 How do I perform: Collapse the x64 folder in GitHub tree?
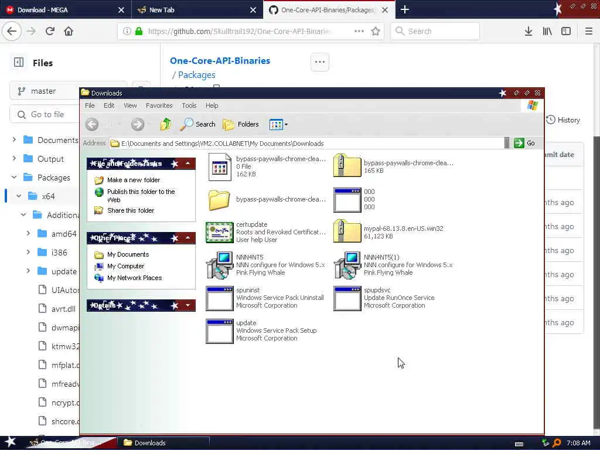[x=19, y=196]
